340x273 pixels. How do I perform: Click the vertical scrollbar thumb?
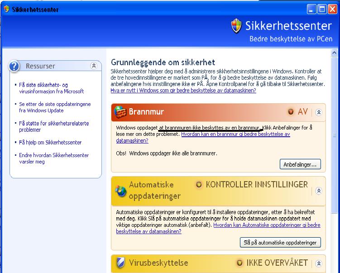pyautogui.click(x=334, y=135)
